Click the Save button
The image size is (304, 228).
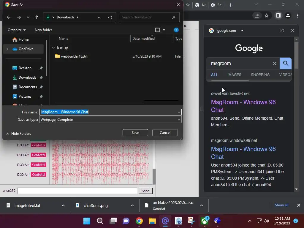coord(135,133)
